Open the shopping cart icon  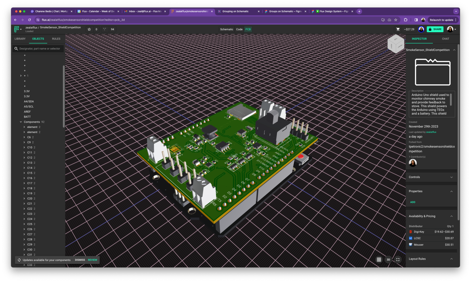point(398,29)
